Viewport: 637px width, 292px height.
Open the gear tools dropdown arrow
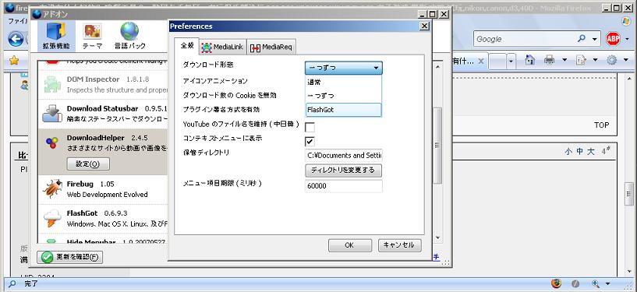[x=626, y=61]
